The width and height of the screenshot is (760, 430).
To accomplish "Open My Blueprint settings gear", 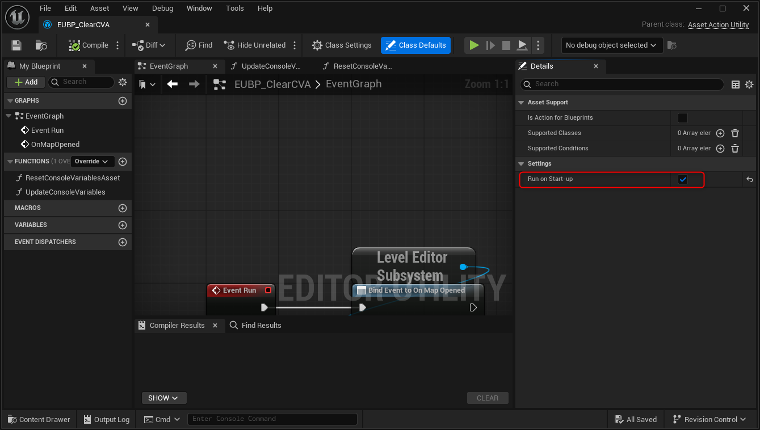I will pyautogui.click(x=123, y=82).
